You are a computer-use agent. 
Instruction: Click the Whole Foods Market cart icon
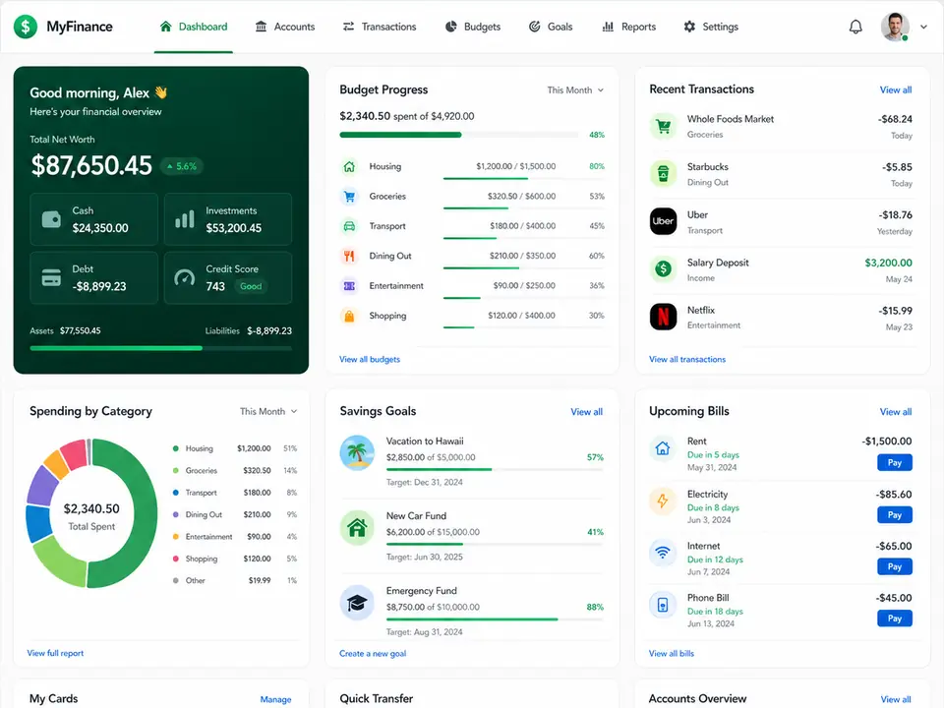pos(664,127)
